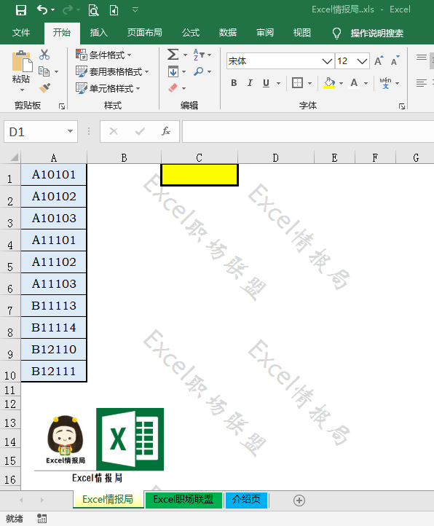Open 单元格样式 dropdown

click(108, 88)
